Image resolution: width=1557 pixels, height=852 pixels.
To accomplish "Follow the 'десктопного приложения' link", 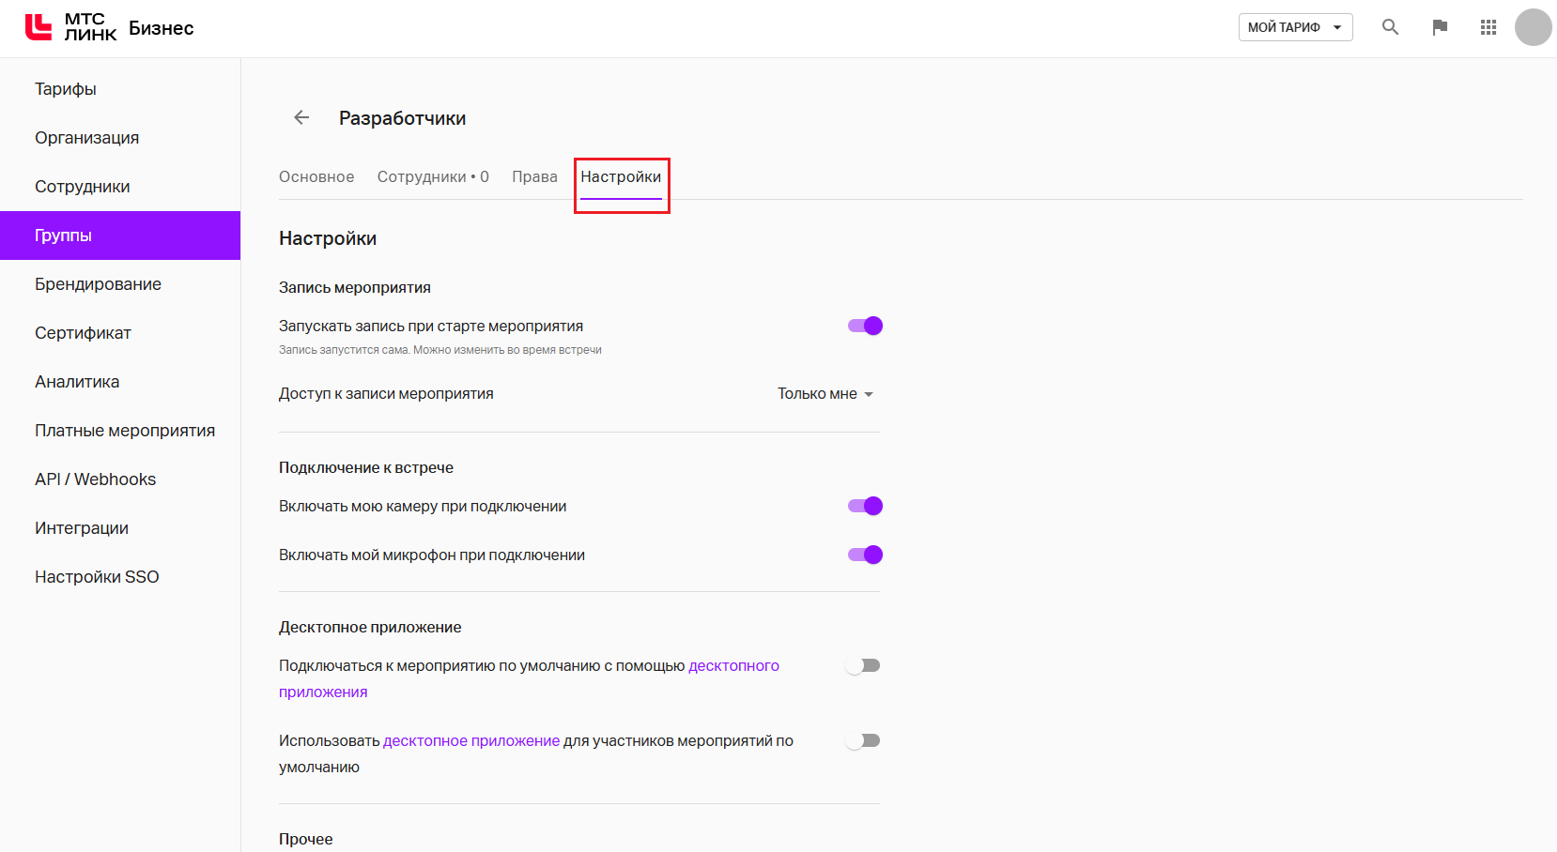I will click(x=733, y=665).
